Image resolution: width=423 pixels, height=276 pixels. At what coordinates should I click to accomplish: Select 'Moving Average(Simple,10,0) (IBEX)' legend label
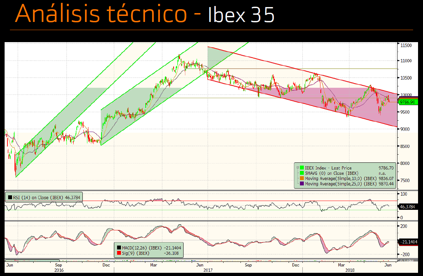click(x=341, y=179)
